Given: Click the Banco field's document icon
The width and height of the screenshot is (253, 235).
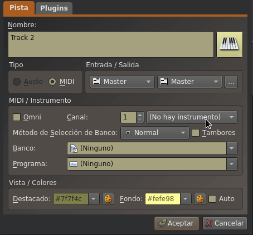Looking at the screenshot, I should click(74, 148).
